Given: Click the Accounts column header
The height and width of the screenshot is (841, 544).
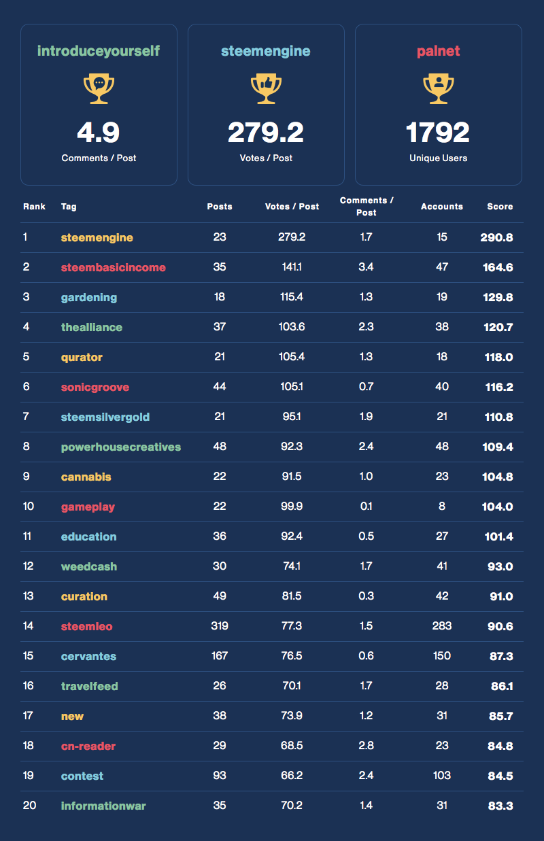Looking at the screenshot, I should click(442, 206).
